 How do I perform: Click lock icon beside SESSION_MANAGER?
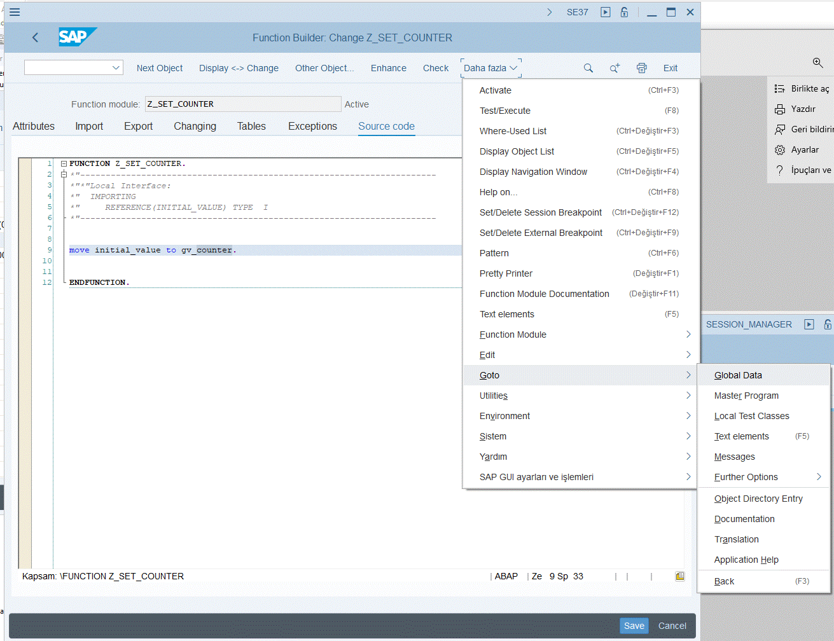(x=828, y=324)
